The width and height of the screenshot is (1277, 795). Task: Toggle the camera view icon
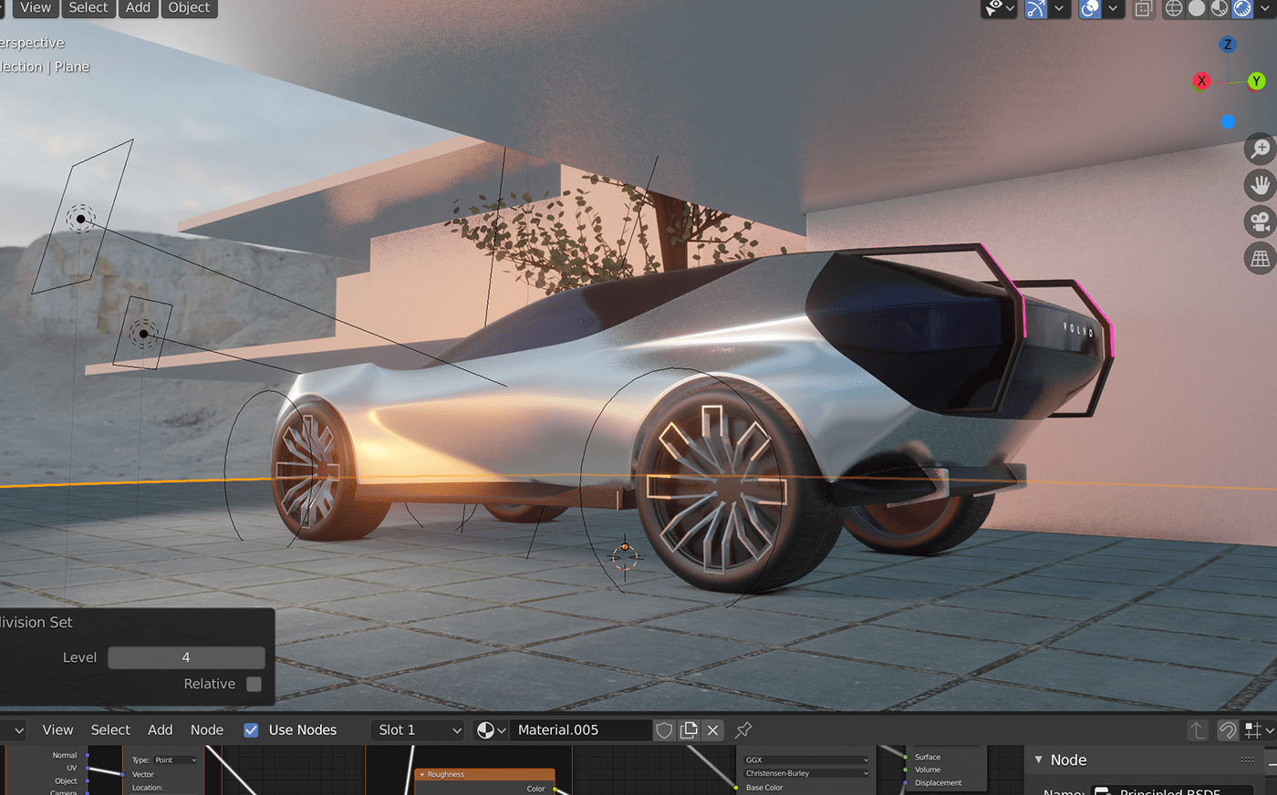point(1260,222)
